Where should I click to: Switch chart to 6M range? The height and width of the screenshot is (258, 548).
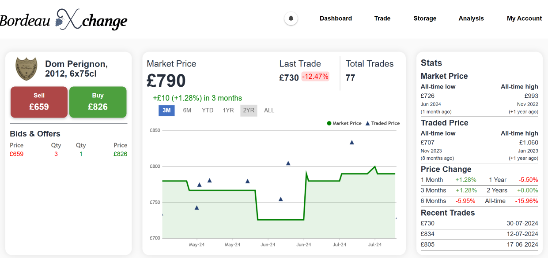(187, 111)
